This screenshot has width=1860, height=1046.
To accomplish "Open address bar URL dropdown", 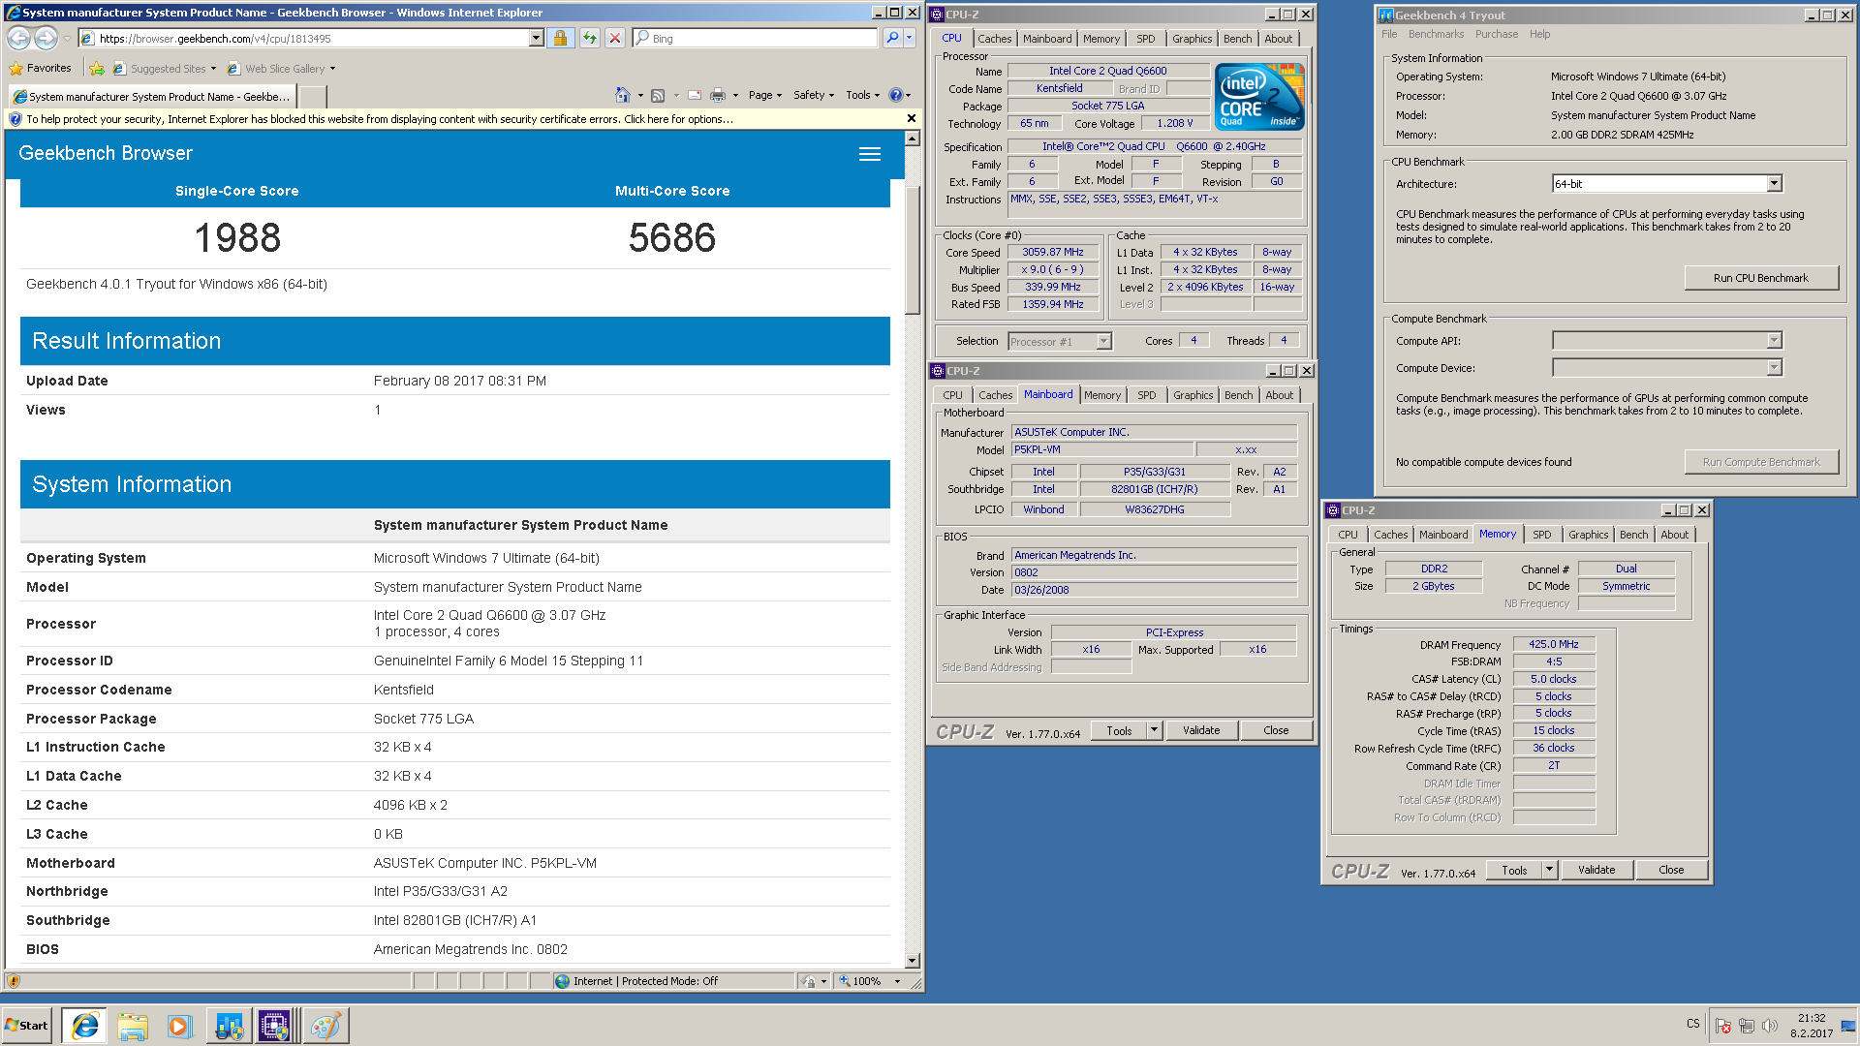I will (x=536, y=38).
